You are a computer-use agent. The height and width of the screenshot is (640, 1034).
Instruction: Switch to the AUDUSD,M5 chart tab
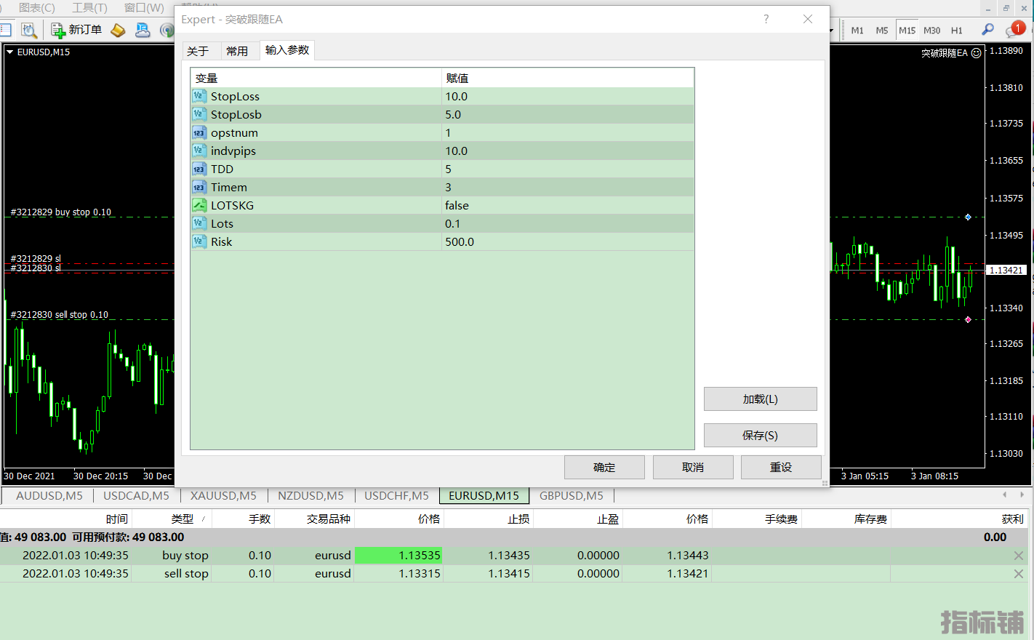pyautogui.click(x=49, y=495)
